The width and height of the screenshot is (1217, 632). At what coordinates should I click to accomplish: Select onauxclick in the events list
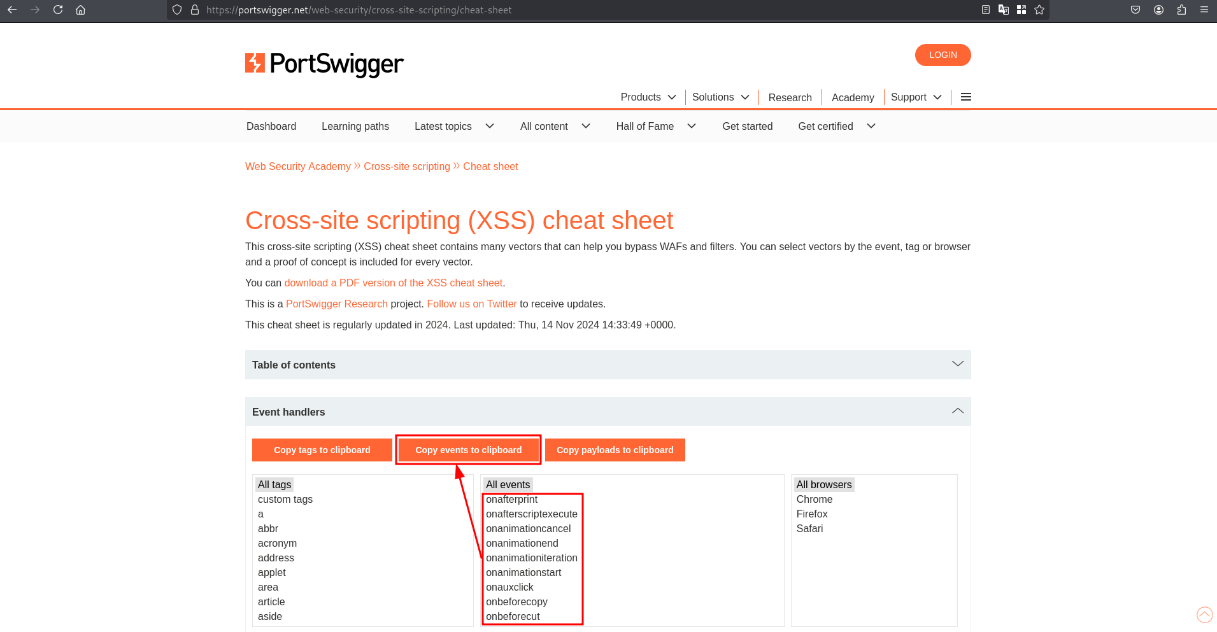(x=509, y=587)
